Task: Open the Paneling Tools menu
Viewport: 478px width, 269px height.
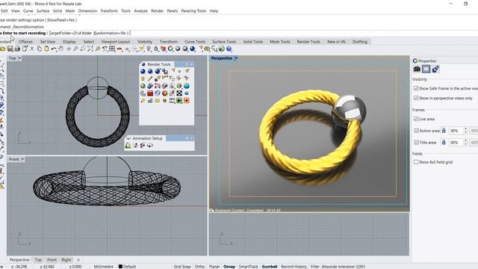Action: 193,11
